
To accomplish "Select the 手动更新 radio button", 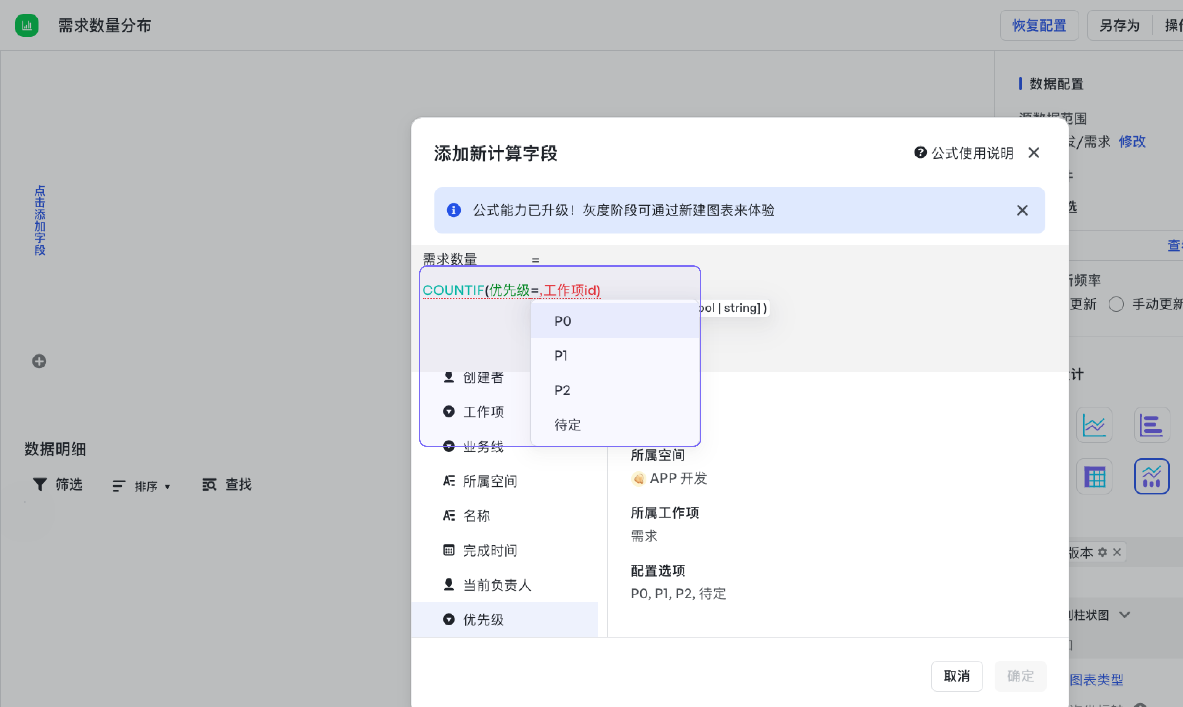I will tap(1116, 304).
